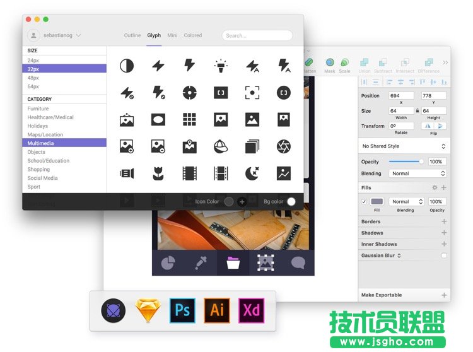Viewport: 473px width, 352px height.
Task: Add a new Border with plus
Action: pyautogui.click(x=444, y=221)
